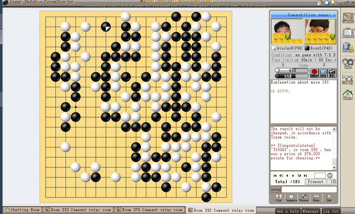The height and width of the screenshot is (214, 355).
Task: Open the Setting tools icon in the sidebar
Action: pyautogui.click(x=348, y=79)
